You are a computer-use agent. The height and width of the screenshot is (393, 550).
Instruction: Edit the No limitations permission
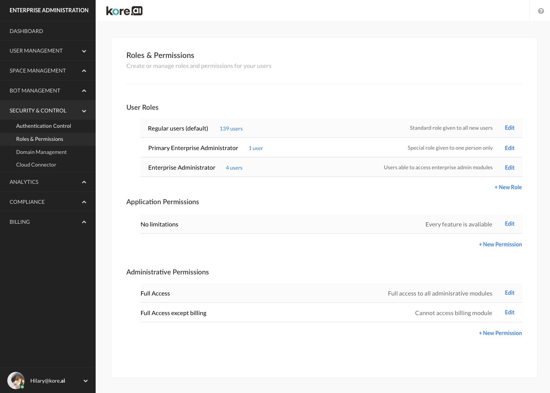[509, 224]
